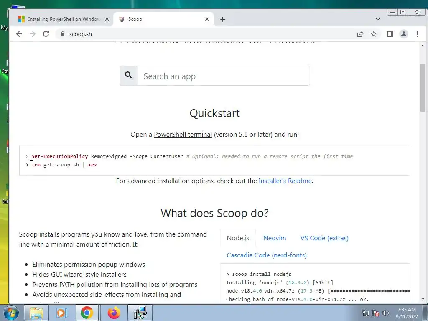This screenshot has height=321, width=428.
Task: Open the Chrome profile avatar menu
Action: [404, 34]
